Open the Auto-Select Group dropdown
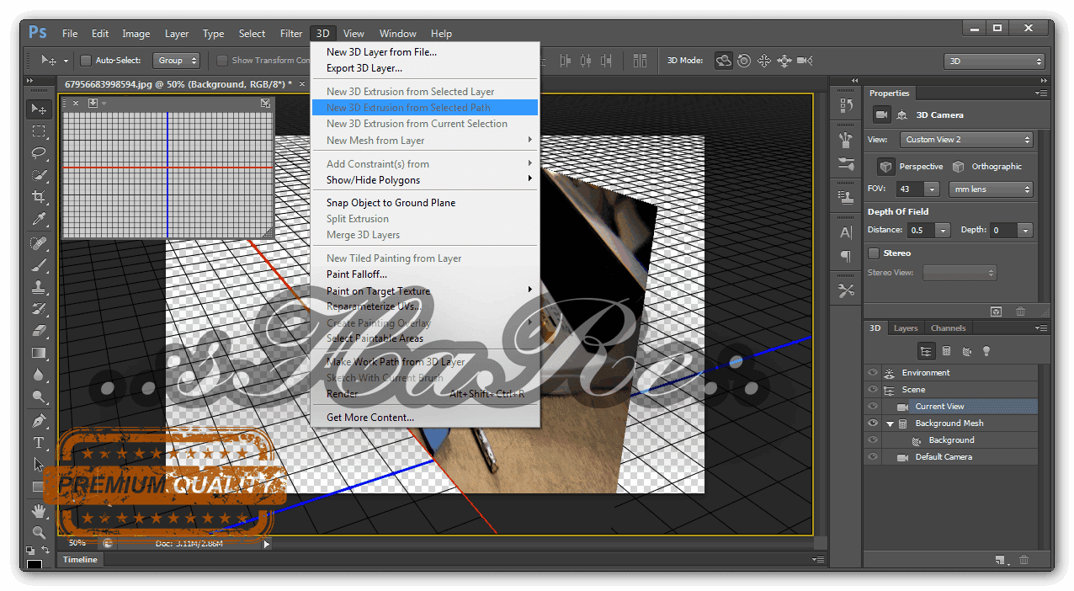The image size is (1074, 591). 176,61
